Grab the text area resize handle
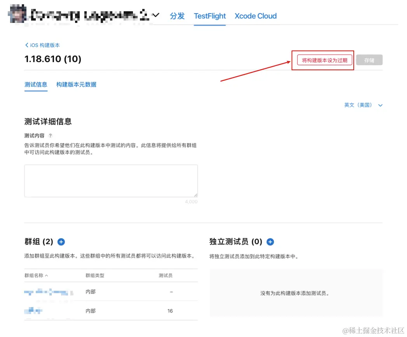 tap(196, 195)
